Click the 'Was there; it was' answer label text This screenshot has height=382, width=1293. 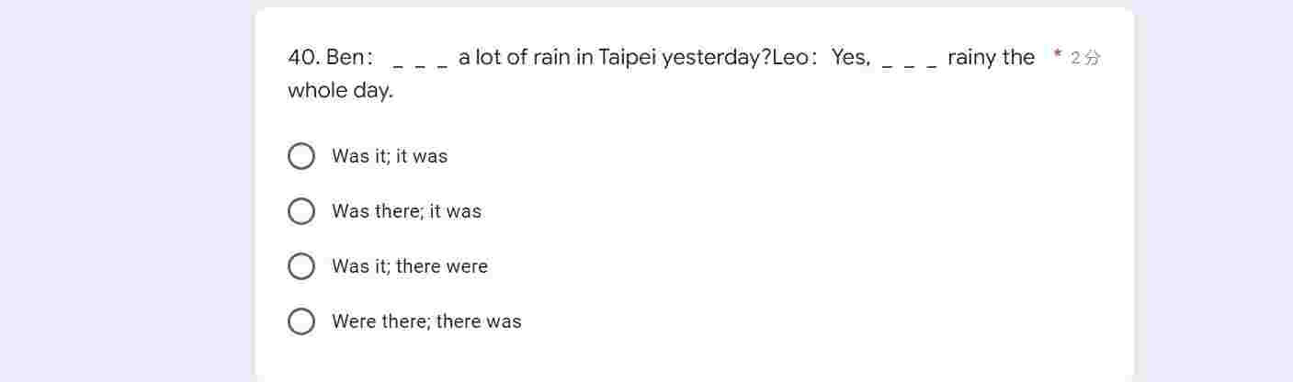click(x=406, y=211)
